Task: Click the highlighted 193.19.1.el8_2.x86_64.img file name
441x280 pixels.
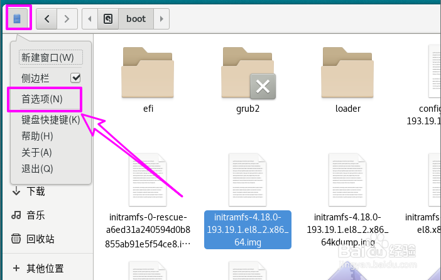Action: [x=248, y=230]
